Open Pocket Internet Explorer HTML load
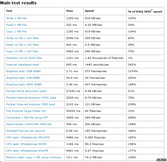Screen dimensions: 167x162 click(31, 98)
